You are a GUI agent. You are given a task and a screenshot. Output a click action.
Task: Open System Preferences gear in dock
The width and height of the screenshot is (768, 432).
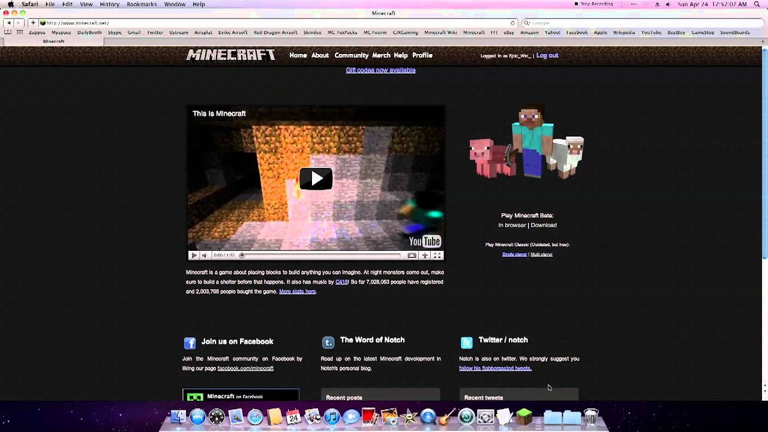click(x=485, y=416)
